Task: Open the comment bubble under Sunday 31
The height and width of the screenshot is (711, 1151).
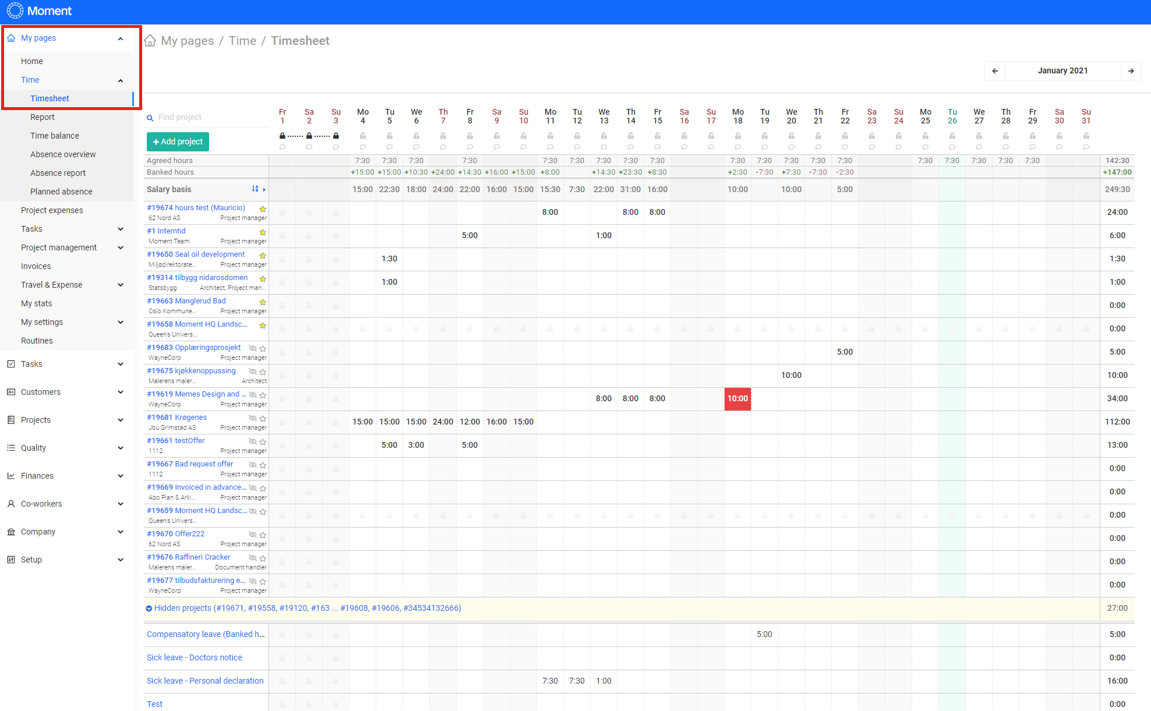Action: pos(1086,147)
